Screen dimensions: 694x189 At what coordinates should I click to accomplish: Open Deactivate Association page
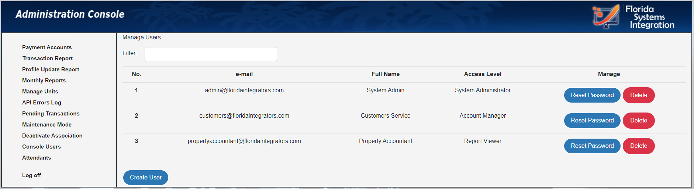(x=52, y=136)
